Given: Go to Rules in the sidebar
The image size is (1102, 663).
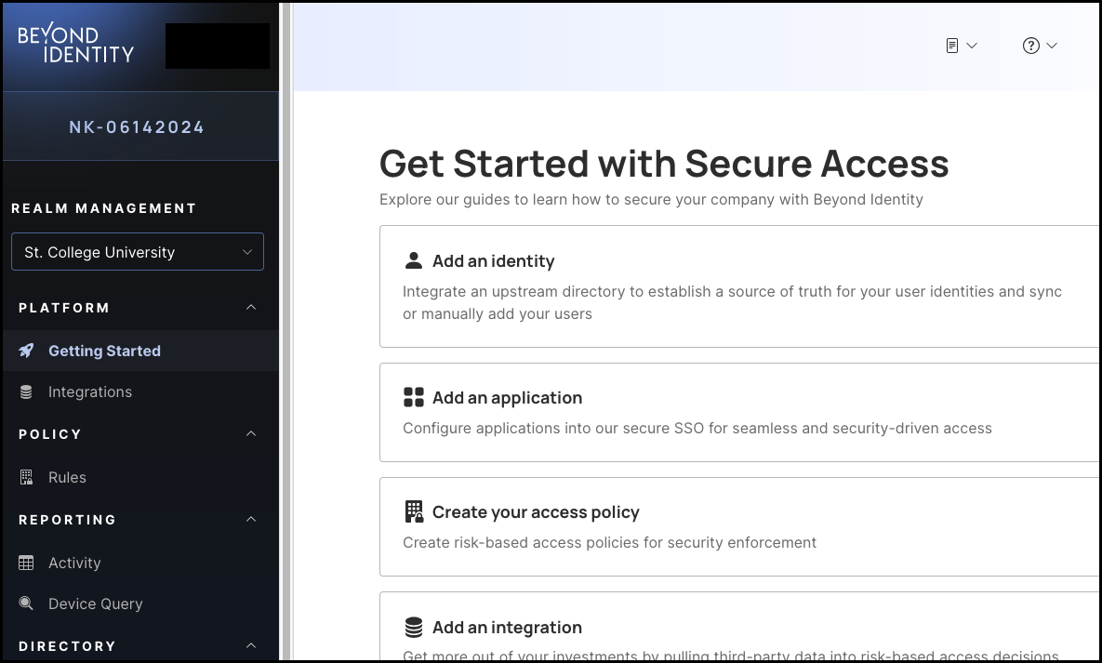Looking at the screenshot, I should coord(140,477).
